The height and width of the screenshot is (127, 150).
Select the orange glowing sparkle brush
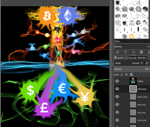pyautogui.click(x=131, y=36)
